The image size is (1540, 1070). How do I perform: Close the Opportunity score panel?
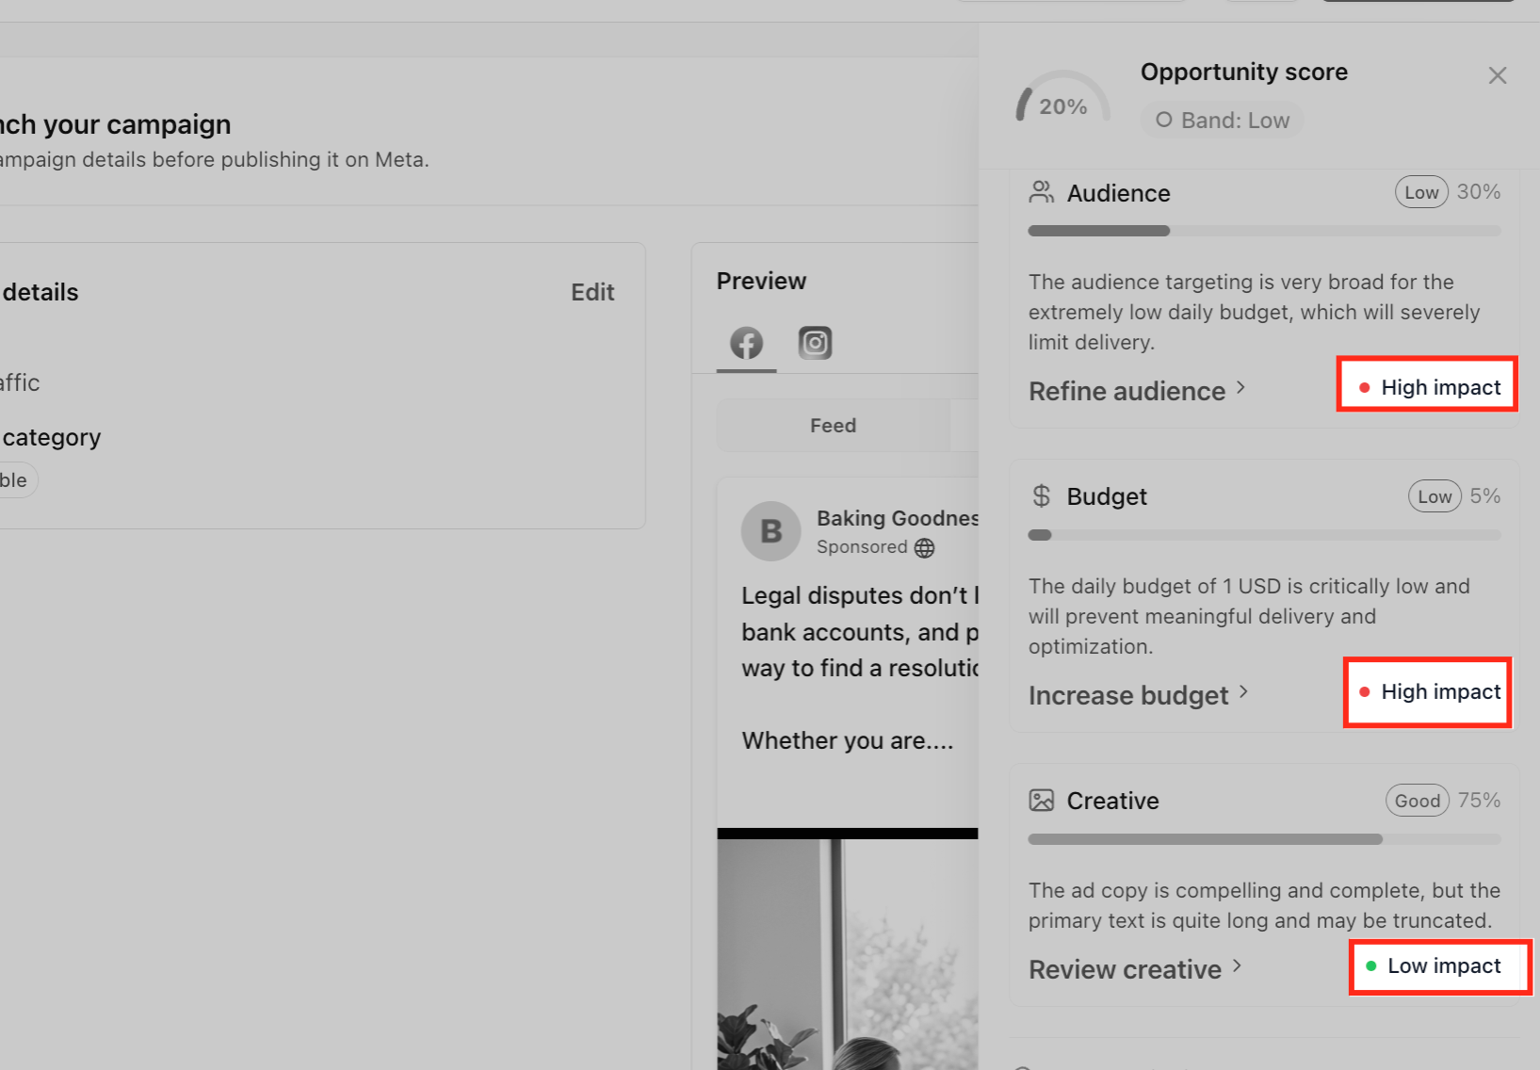point(1498,75)
